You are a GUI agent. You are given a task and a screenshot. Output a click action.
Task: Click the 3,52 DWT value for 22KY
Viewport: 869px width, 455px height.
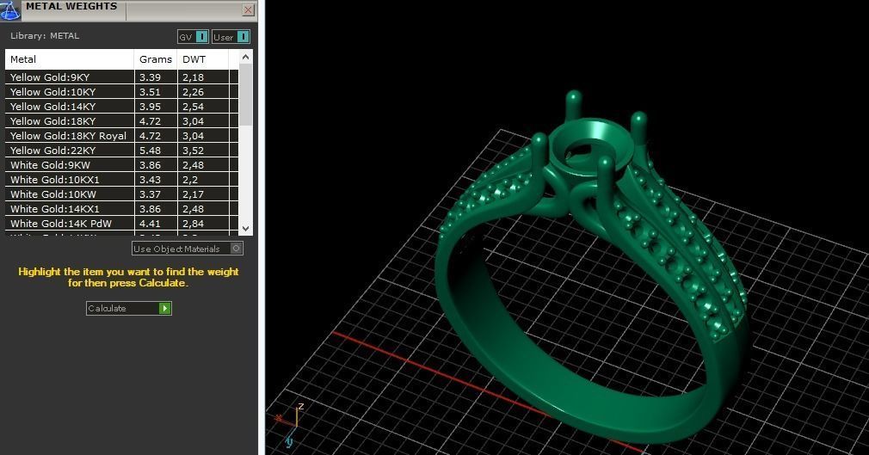tap(194, 151)
